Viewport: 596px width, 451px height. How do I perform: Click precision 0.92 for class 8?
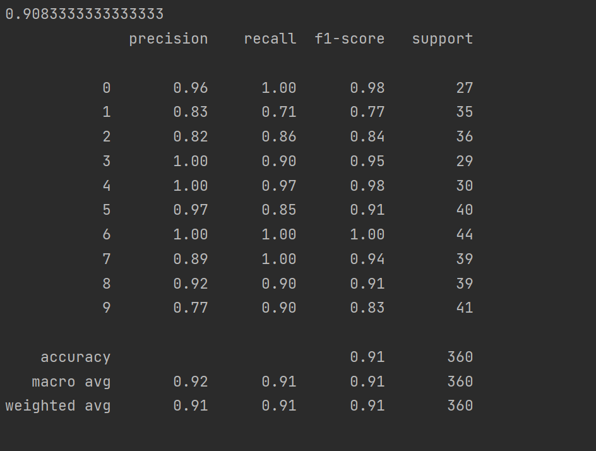click(x=191, y=284)
